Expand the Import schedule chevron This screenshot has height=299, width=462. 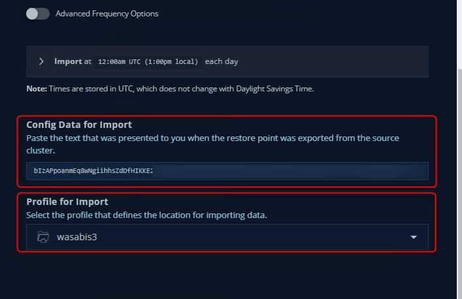pyautogui.click(x=41, y=61)
